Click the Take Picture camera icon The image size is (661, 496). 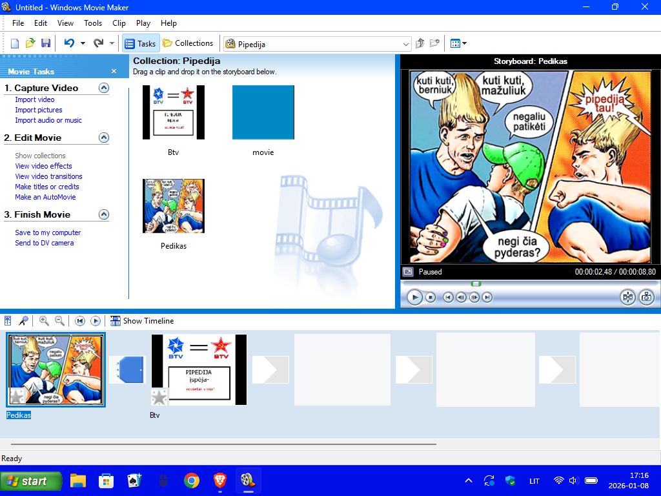tap(646, 297)
